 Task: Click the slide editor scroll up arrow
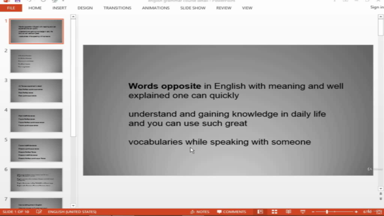[x=380, y=17]
